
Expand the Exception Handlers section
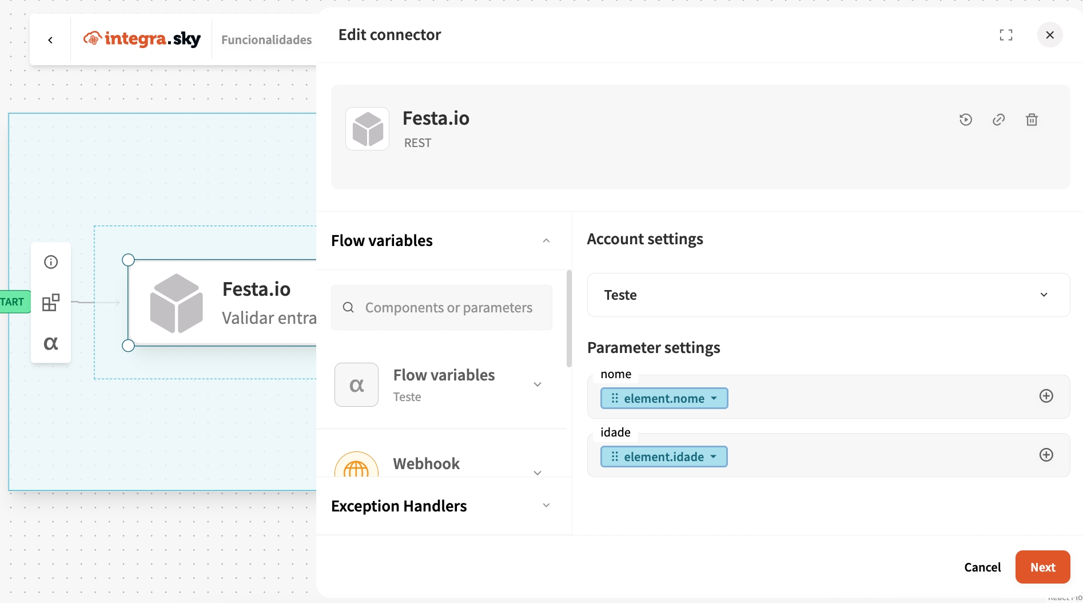[x=546, y=506]
